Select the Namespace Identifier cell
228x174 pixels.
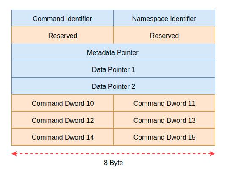(164, 19)
